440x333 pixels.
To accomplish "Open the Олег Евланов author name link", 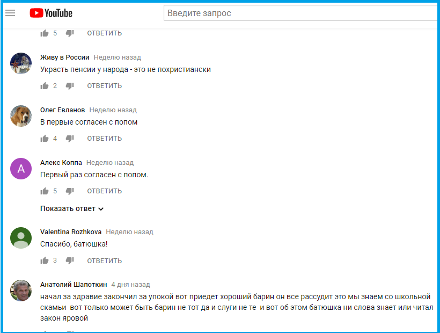I will pyautogui.click(x=62, y=110).
